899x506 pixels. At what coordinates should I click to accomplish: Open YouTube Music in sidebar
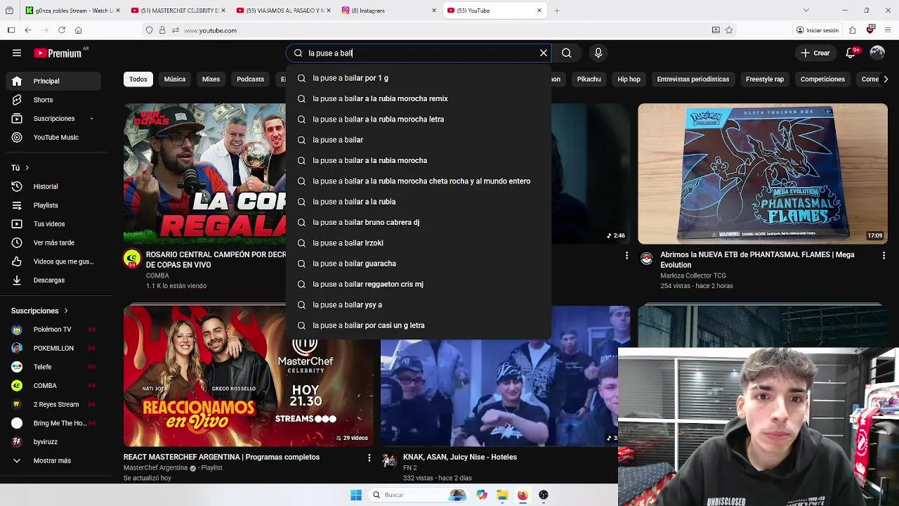pos(53,137)
